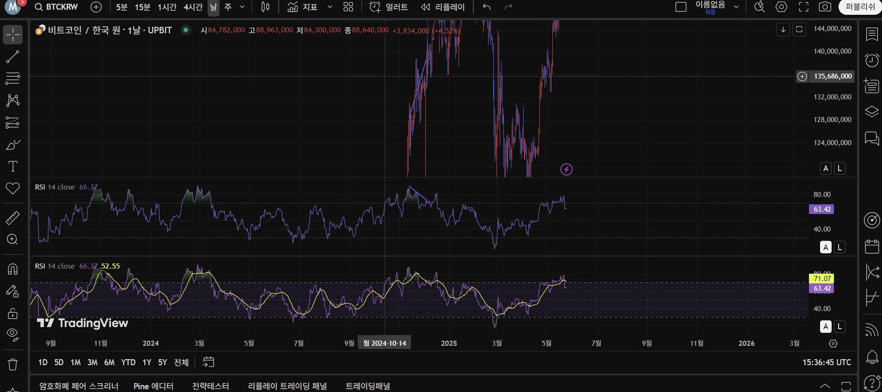Viewport: 882px width, 392px height.
Task: Toggle log scale L on lower RSI pane
Action: [840, 327]
